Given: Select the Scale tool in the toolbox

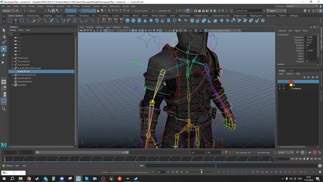Looking at the screenshot, I should click(x=3, y=62).
